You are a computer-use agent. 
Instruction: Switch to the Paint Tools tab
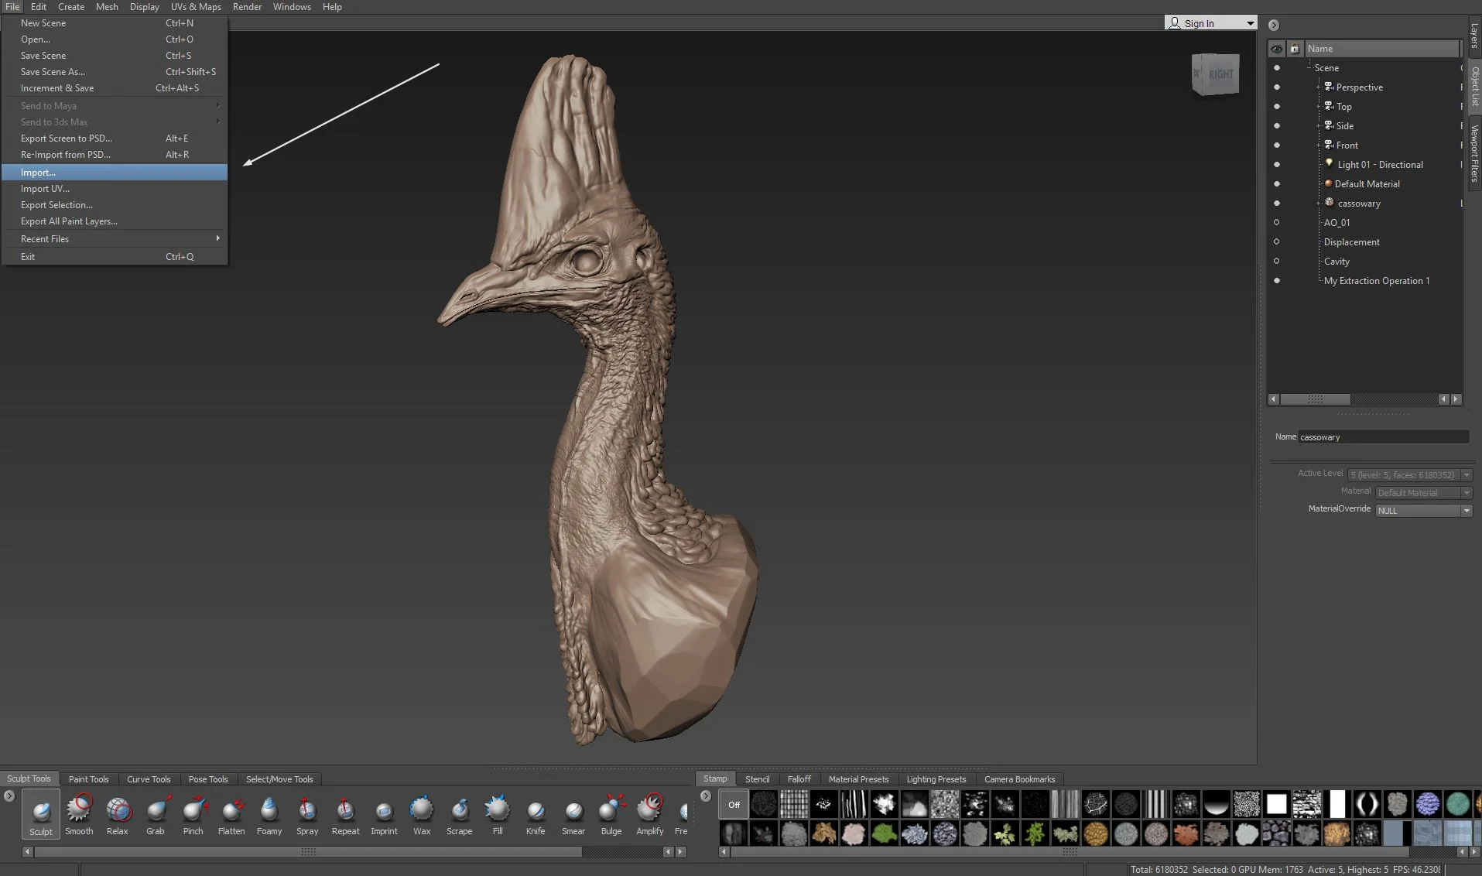[88, 779]
